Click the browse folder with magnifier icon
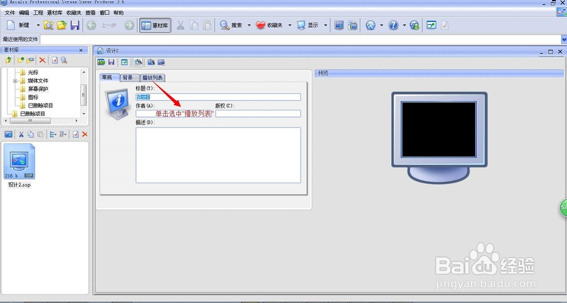This screenshot has height=303, width=567. (48, 25)
